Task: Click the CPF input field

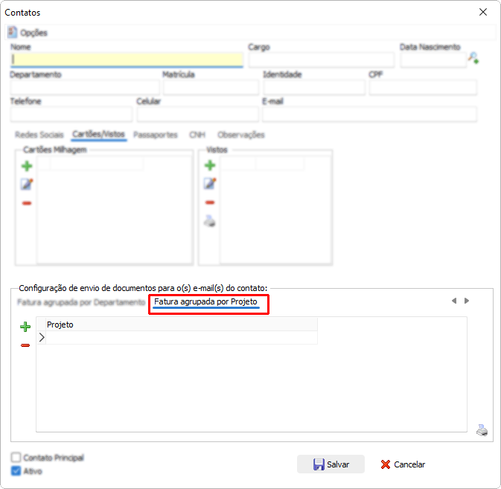Action: point(423,88)
